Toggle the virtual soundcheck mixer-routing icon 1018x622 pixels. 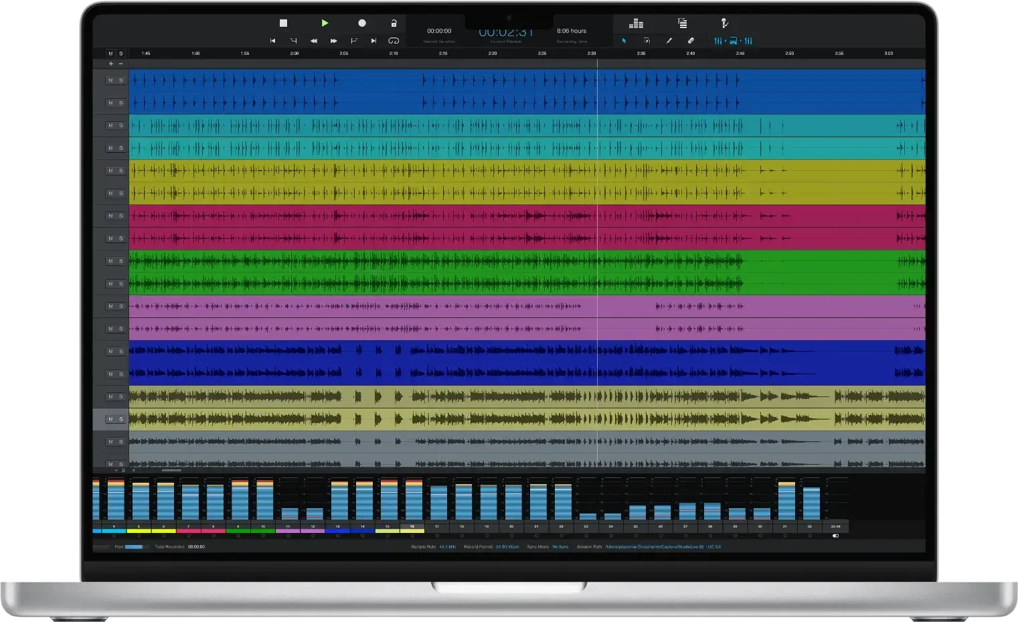click(x=733, y=41)
